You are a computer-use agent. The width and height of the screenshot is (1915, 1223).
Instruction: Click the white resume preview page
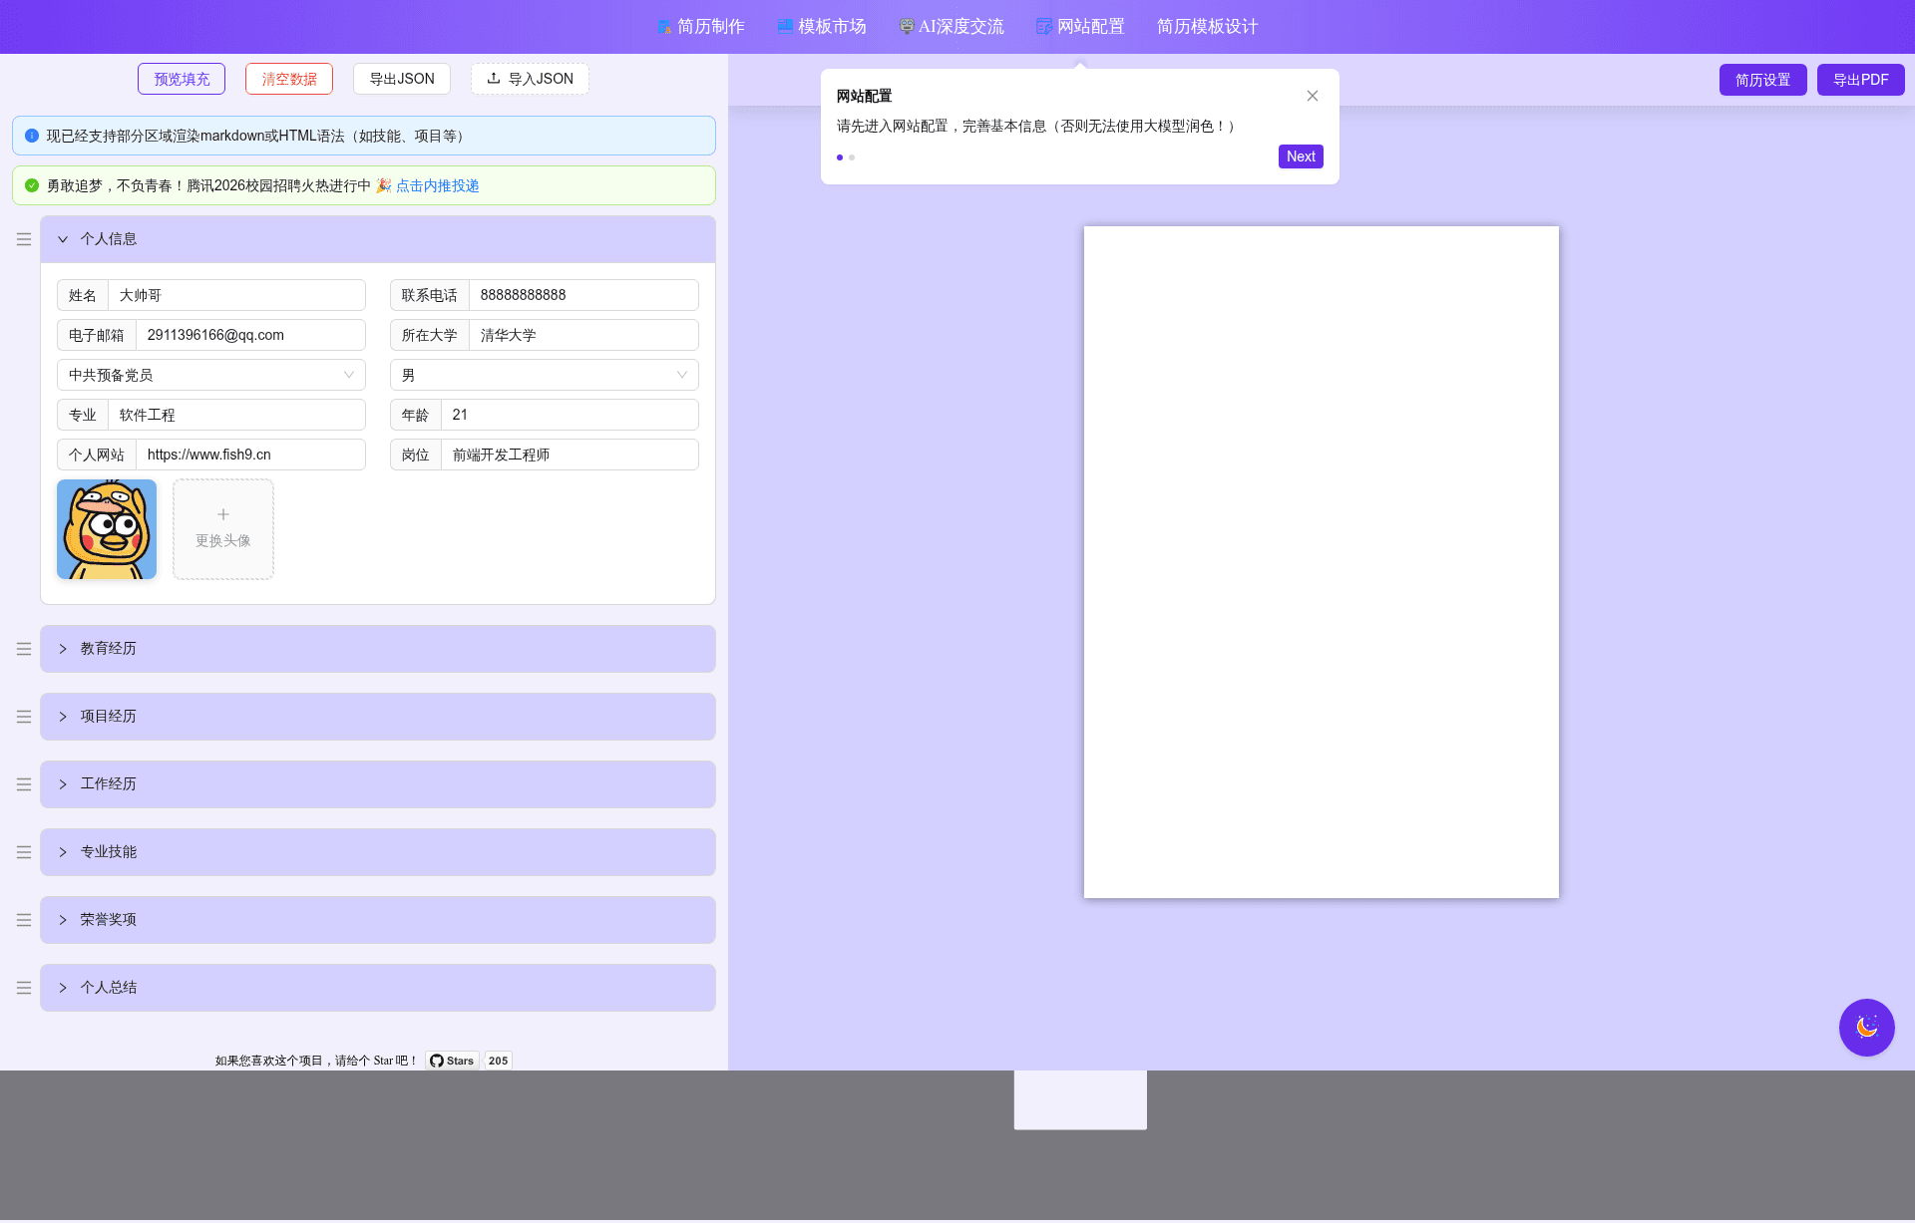point(1321,562)
